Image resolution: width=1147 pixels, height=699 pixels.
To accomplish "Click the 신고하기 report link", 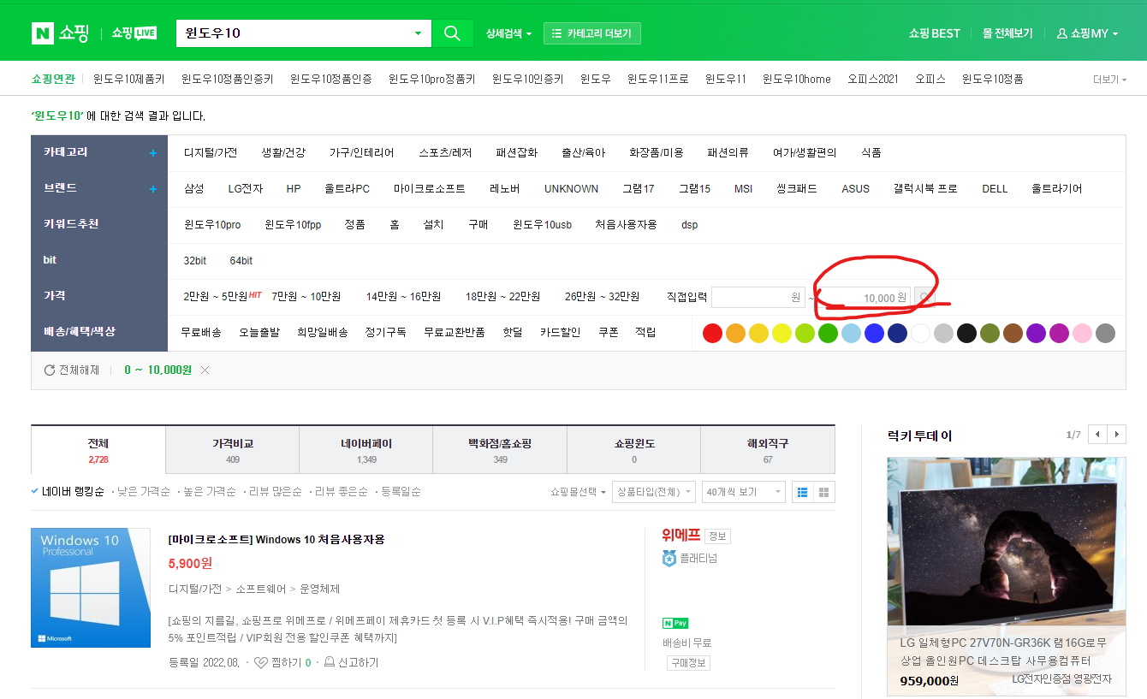I will point(351,663).
